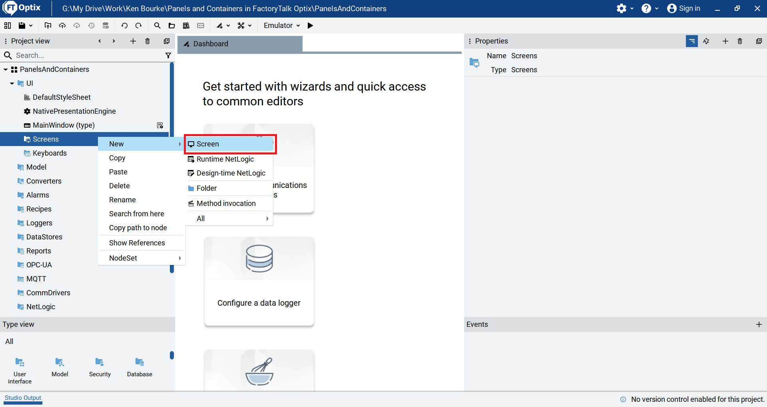Sort properties alphabetically with AZ icon

coord(706,41)
